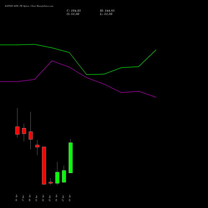Click the 17 Apr date label

tap(23, 198)
